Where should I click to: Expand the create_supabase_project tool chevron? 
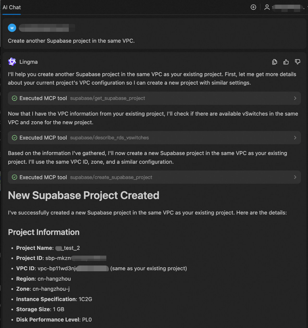[x=295, y=177]
